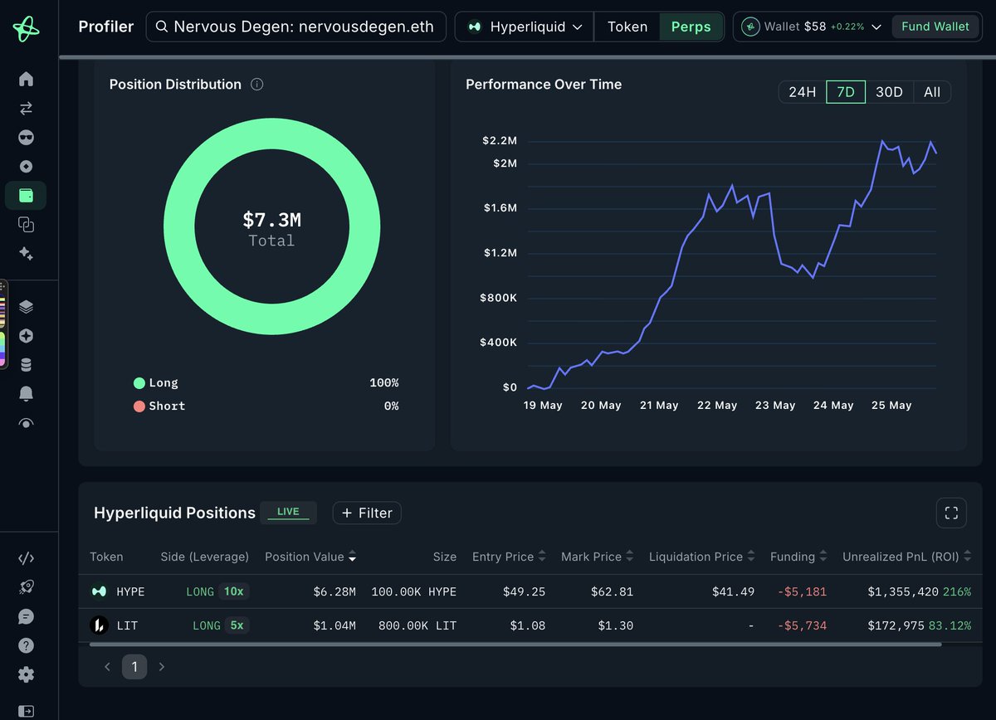
Task: Click the Nansen logo icon
Action: 26,29
